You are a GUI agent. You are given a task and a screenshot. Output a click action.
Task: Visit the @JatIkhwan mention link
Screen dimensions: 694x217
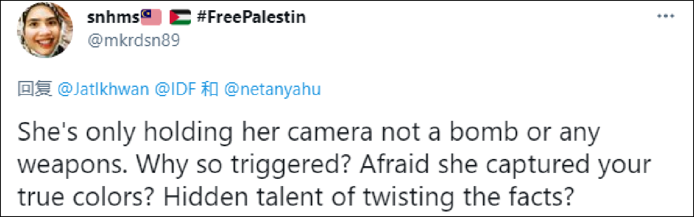pyautogui.click(x=103, y=89)
